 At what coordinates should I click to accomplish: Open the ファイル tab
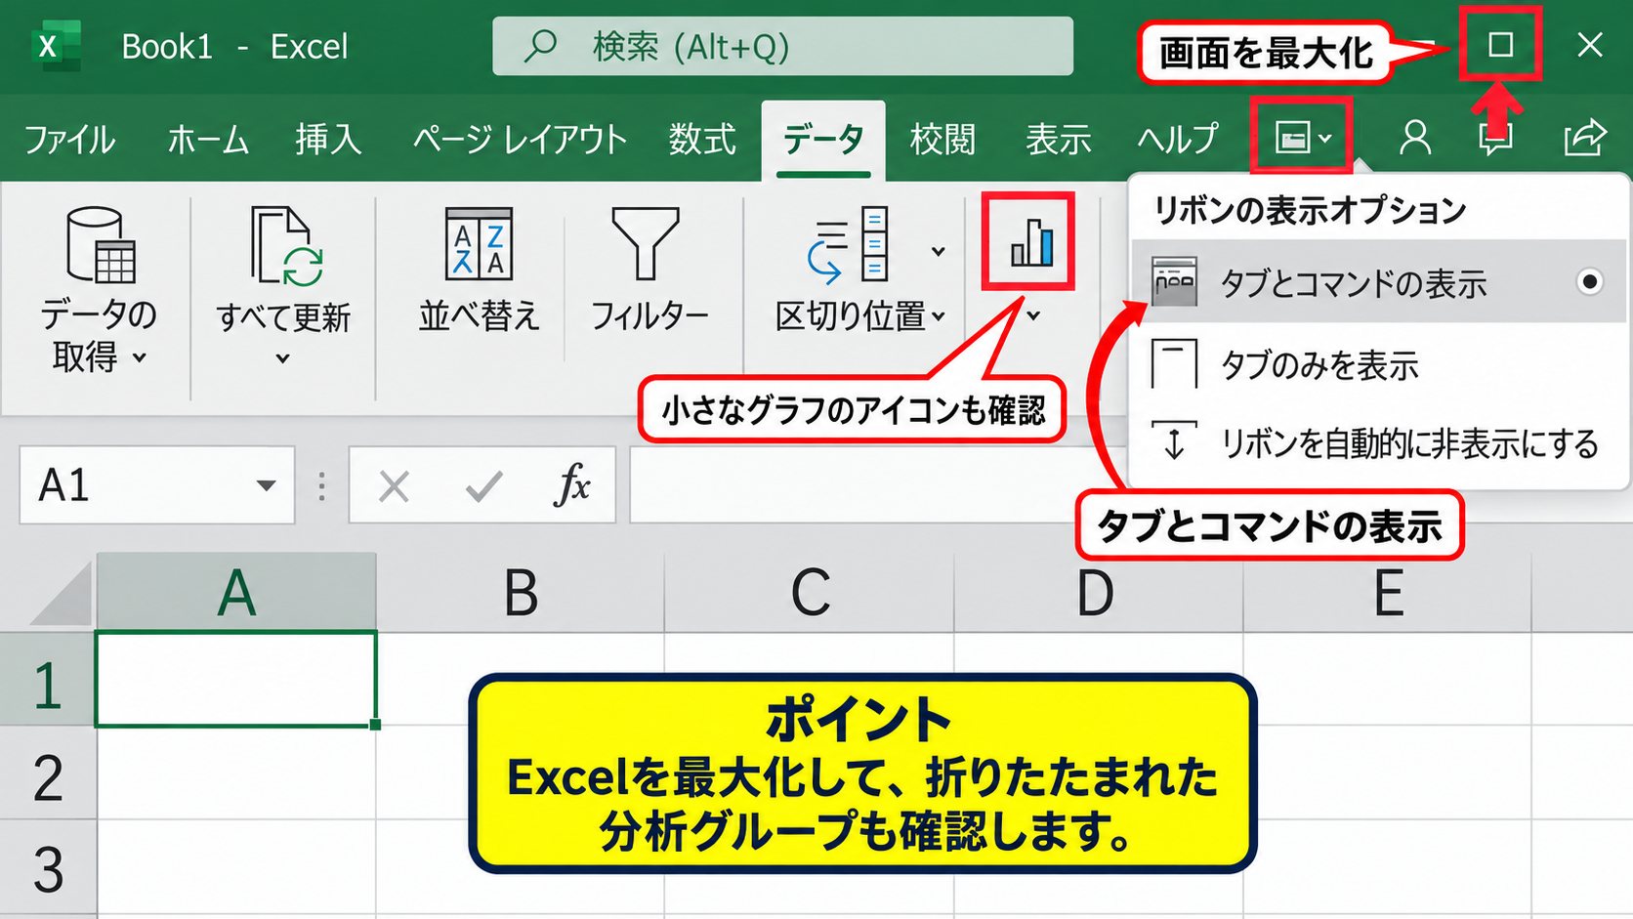coord(69,140)
